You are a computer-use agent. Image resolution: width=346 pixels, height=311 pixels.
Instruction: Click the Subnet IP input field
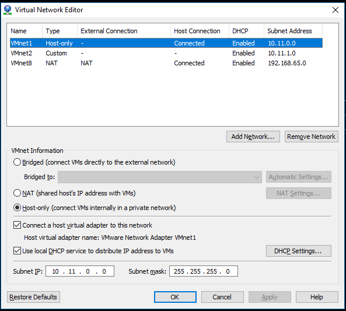80,271
